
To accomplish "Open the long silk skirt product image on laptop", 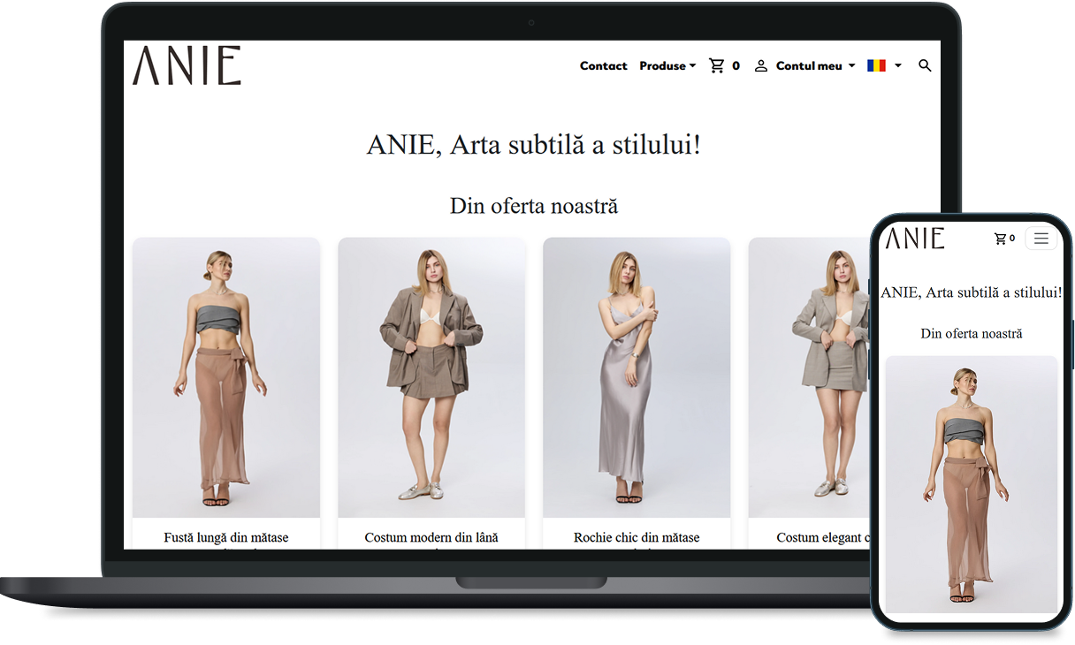I will point(226,377).
